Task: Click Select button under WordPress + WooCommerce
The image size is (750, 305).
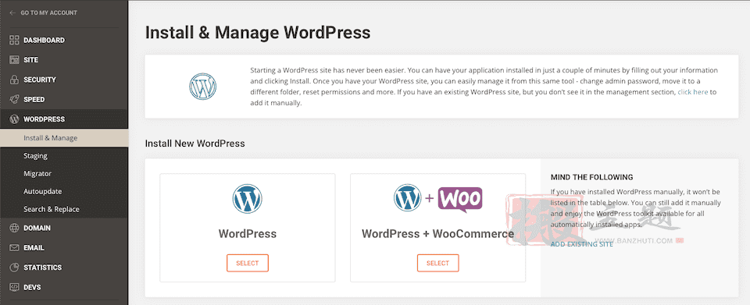Action: (437, 263)
